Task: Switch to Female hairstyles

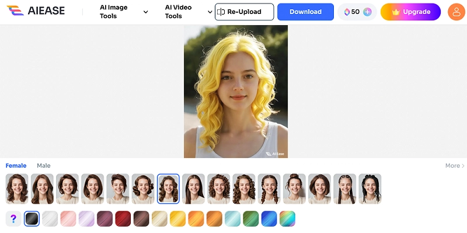Action: (x=16, y=166)
